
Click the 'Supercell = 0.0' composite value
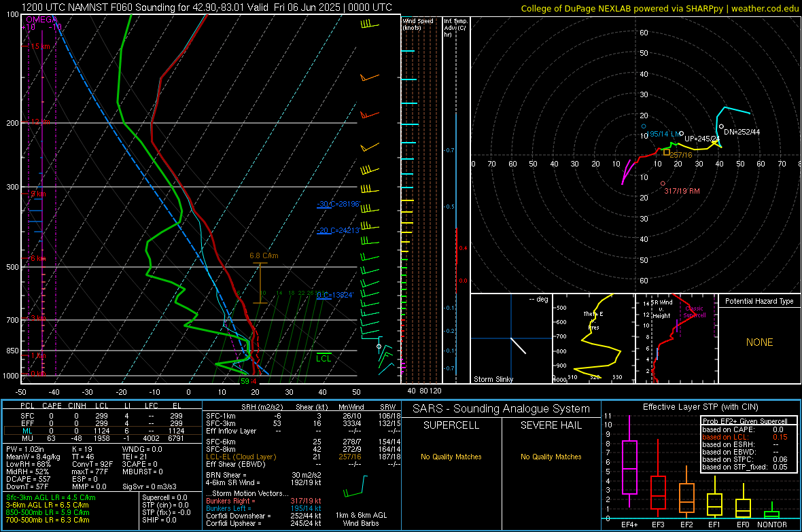(164, 497)
